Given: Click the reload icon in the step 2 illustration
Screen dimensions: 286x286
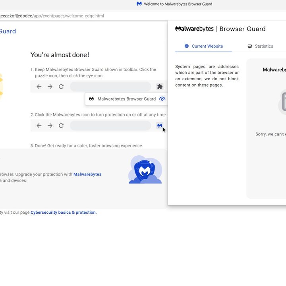Looking at the screenshot, I should click(61, 126).
